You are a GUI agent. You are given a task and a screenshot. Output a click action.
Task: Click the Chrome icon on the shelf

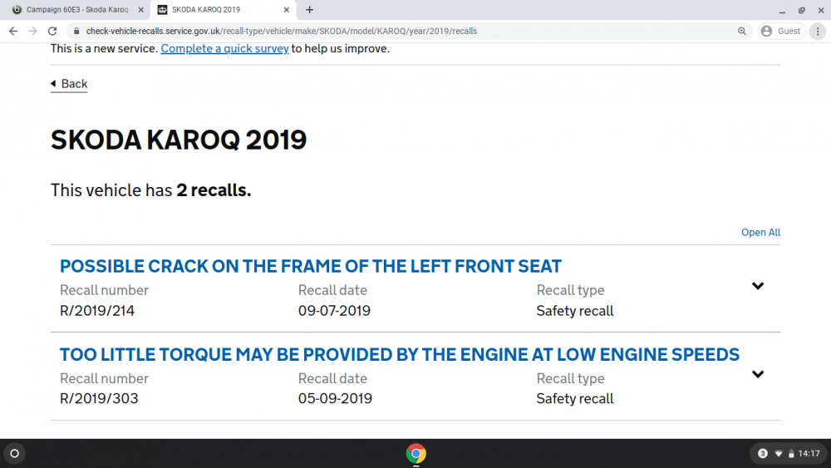(x=416, y=453)
